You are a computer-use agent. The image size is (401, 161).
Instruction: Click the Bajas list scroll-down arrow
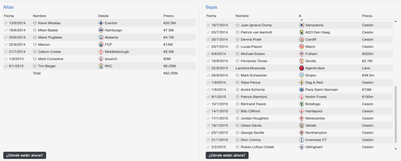click(396, 149)
